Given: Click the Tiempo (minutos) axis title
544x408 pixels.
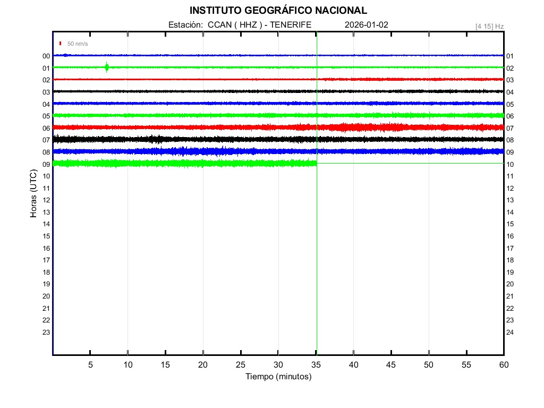Looking at the screenshot, I should 278,377.
